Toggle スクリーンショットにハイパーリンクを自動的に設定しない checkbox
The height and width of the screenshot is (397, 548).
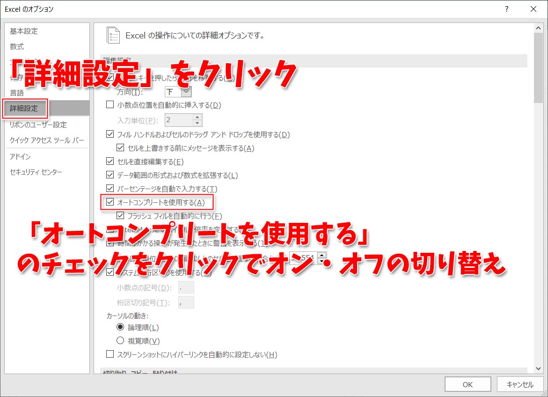pos(110,354)
